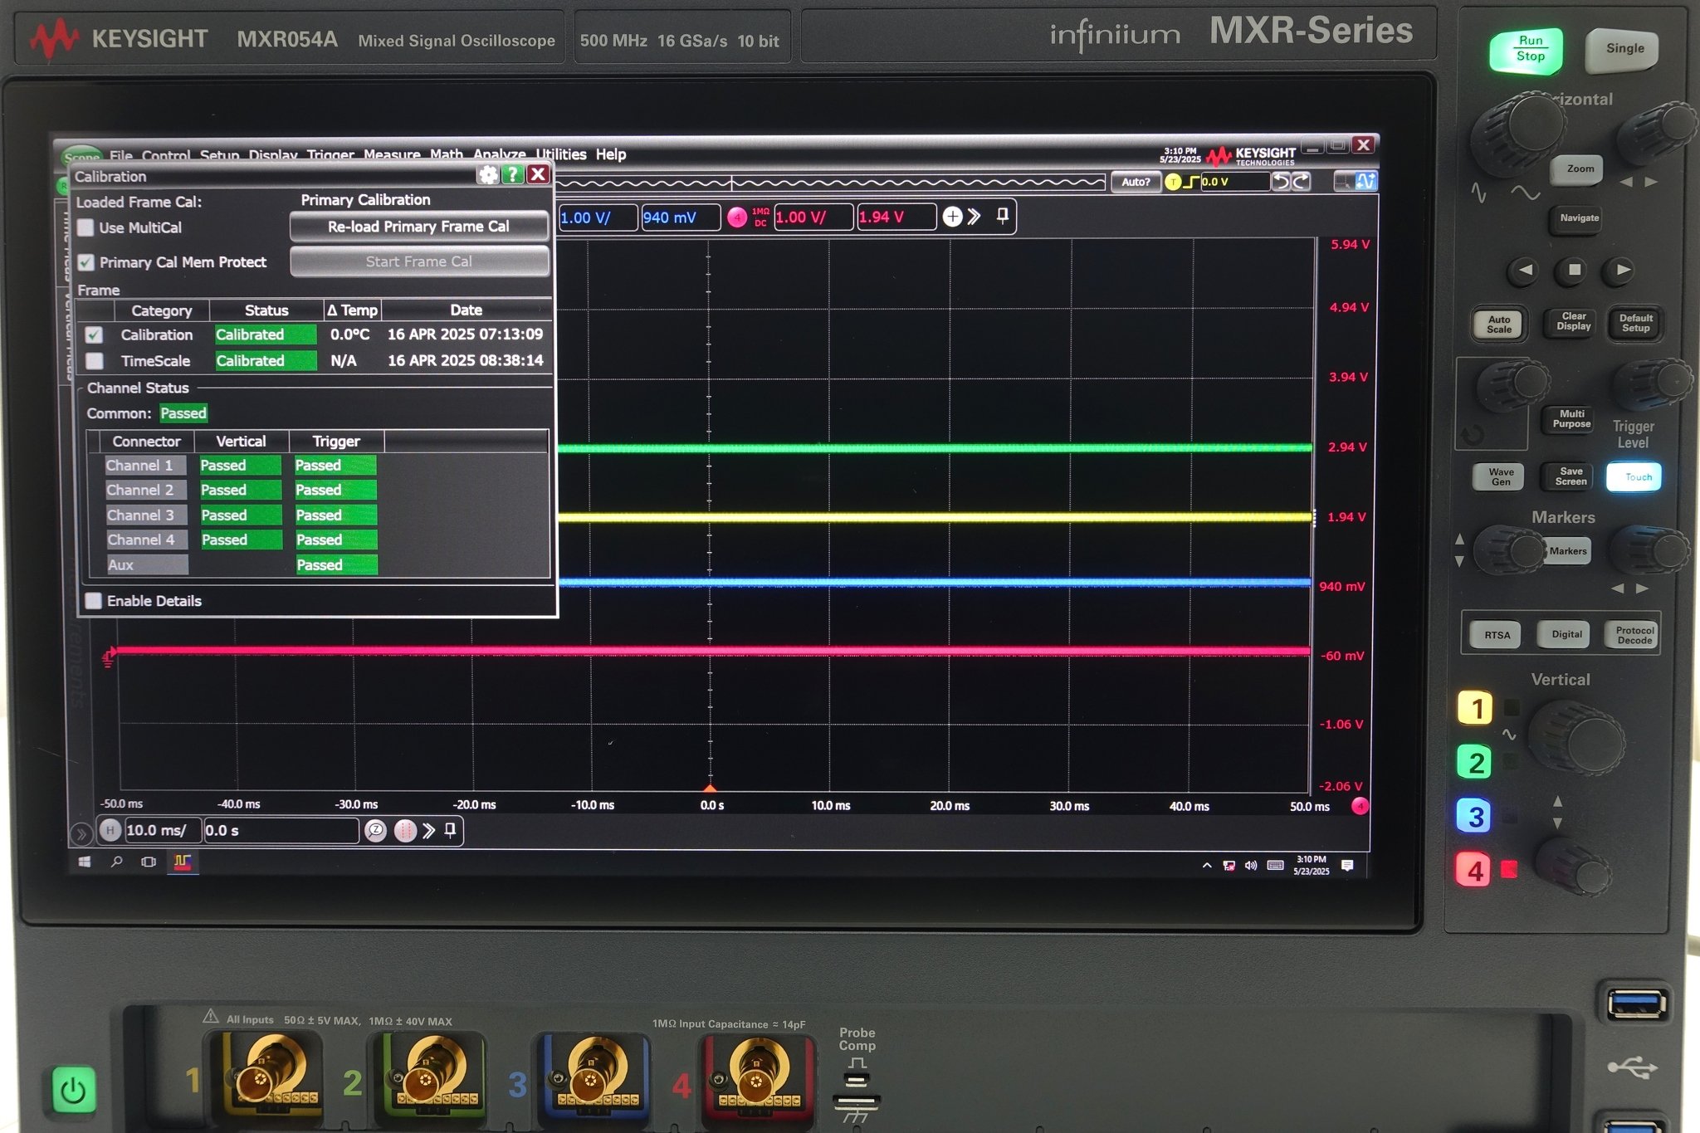Image resolution: width=1700 pixels, height=1133 pixels.
Task: Click the 0.0 V trigger level field
Action: (1235, 182)
